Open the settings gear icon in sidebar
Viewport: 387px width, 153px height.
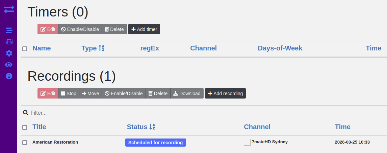point(9,53)
